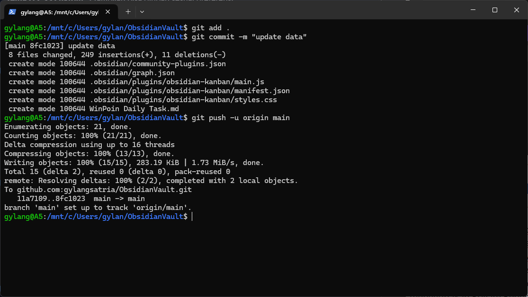Screen dimensions: 528x297
Task: Click the "WinPoin Daily Task.md" filename
Action: (134, 109)
